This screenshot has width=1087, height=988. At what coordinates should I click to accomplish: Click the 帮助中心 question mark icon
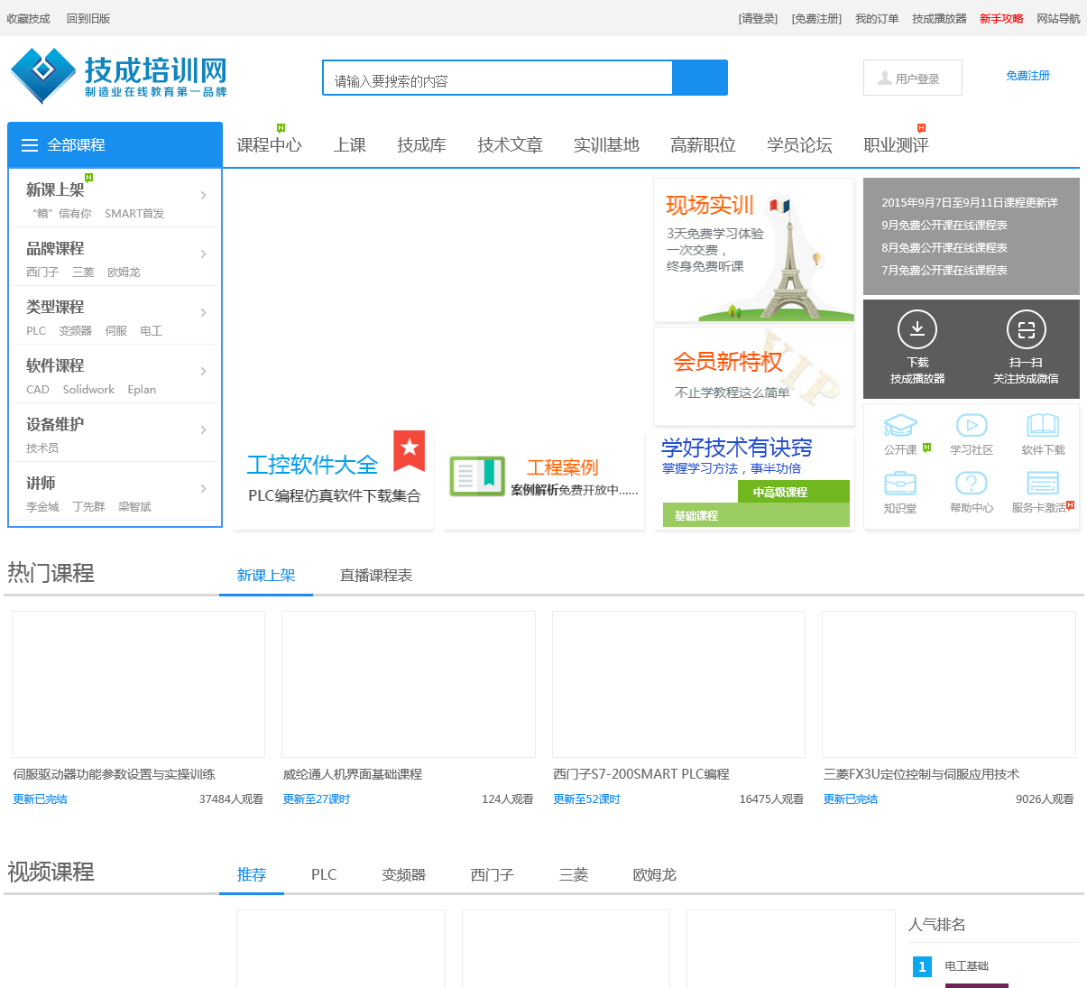coord(971,485)
